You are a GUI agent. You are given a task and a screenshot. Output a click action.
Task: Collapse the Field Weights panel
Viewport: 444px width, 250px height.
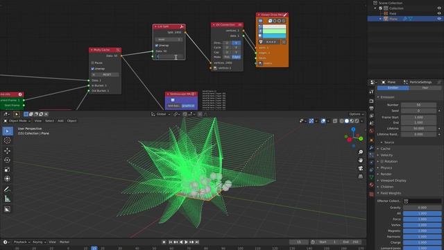391,193
